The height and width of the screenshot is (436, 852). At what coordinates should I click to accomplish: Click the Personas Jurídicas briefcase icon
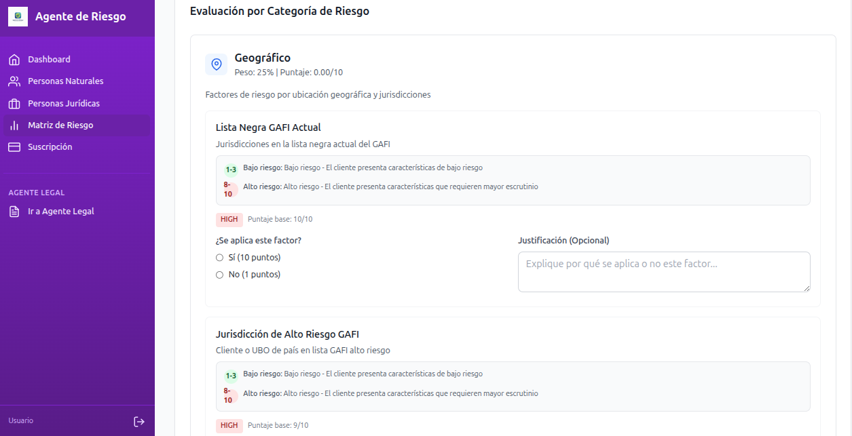pos(14,102)
